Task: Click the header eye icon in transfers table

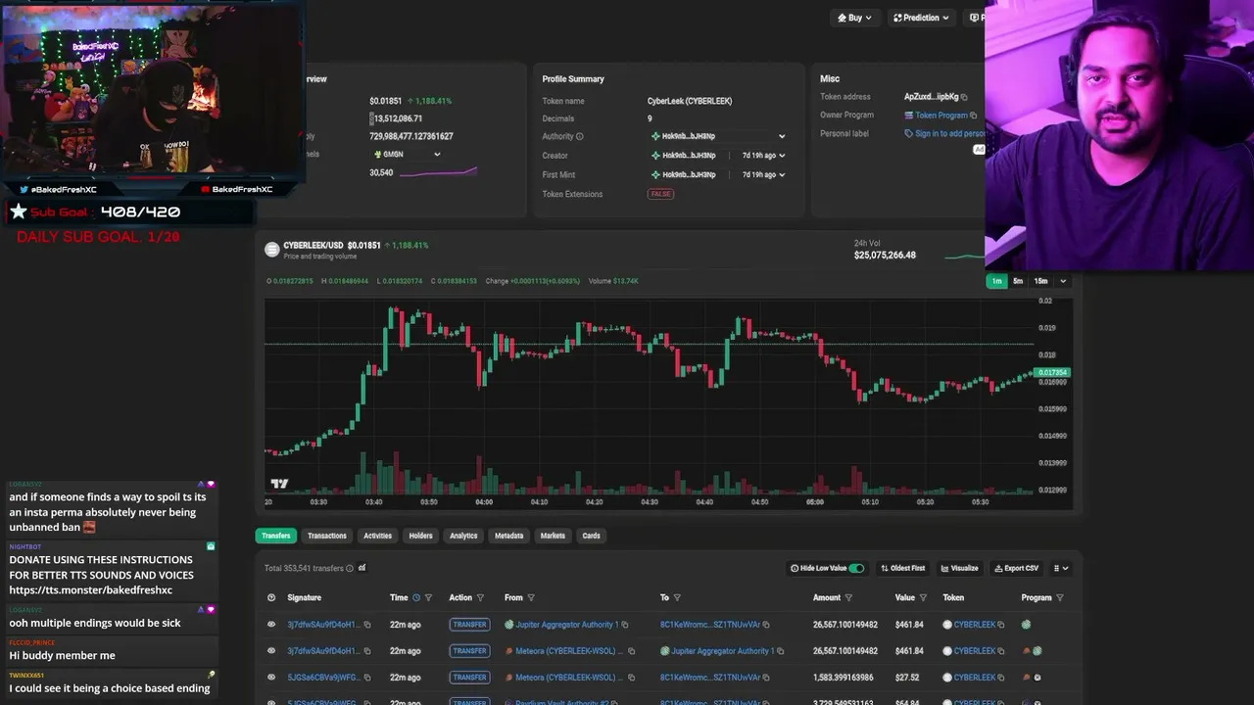Action: point(271,597)
